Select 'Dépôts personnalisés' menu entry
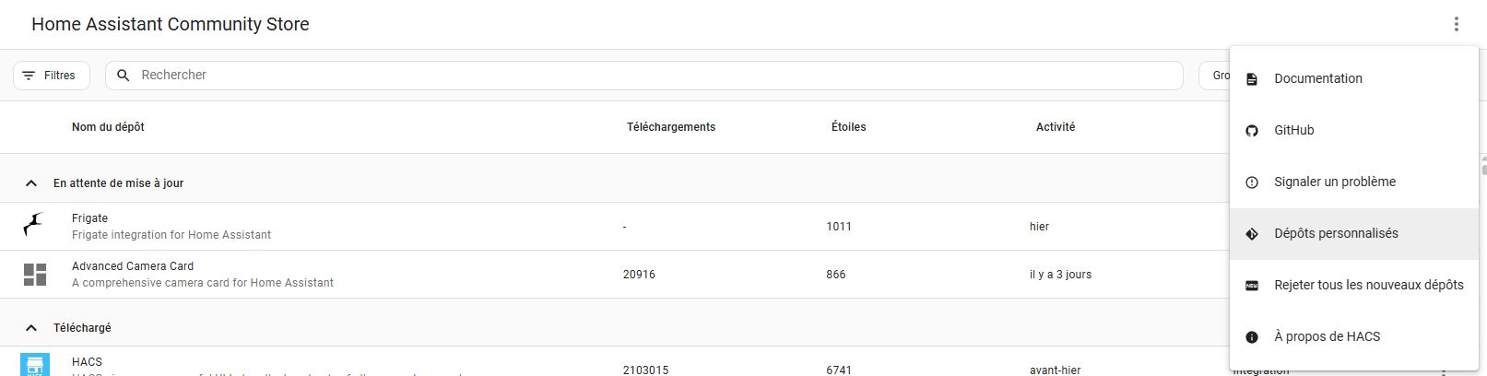Viewport: 1487px width, 376px height. (x=1336, y=234)
